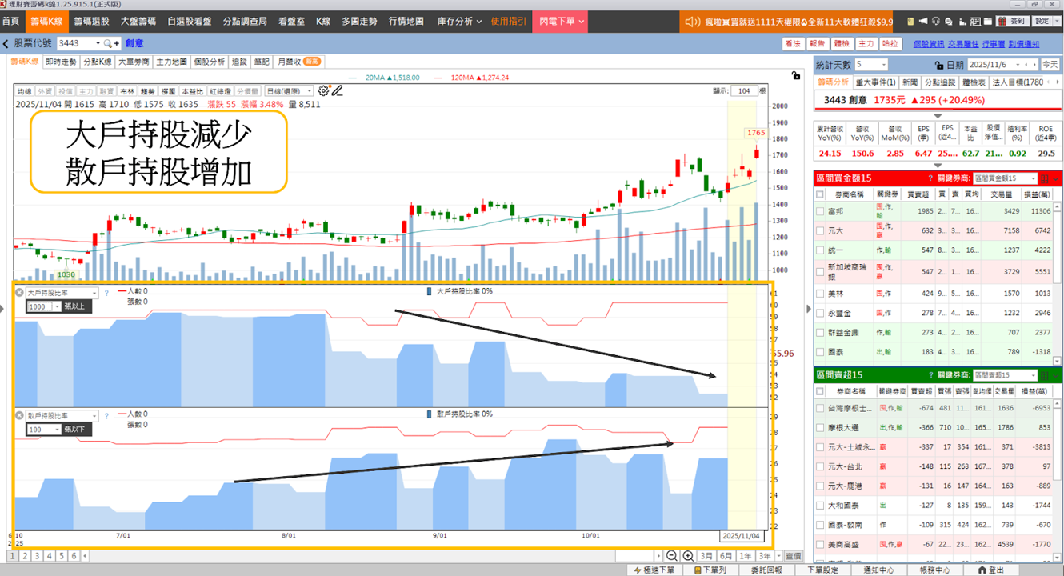Check the 富邦 broker checkbox
1064x576 pixels.
click(x=820, y=211)
